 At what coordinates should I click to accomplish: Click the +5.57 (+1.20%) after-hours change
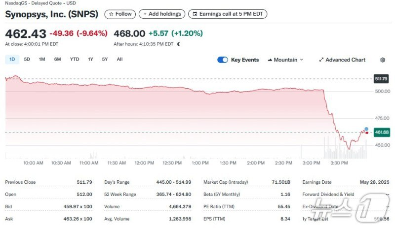[x=176, y=33]
